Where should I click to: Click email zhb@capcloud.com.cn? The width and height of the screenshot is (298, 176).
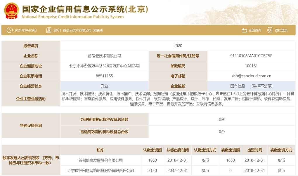click(251, 76)
